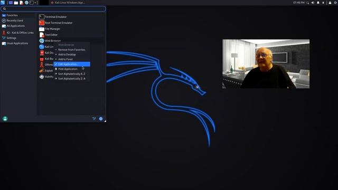
Task: Choose Sort Alphabetically Z-A
Action: tap(72, 79)
